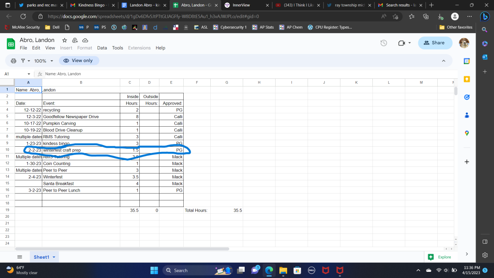Open the Meet camera dropdown arrow

coord(410,43)
